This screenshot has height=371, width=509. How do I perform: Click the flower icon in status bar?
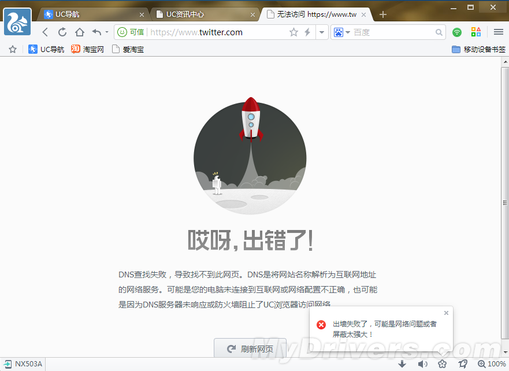[443, 364]
